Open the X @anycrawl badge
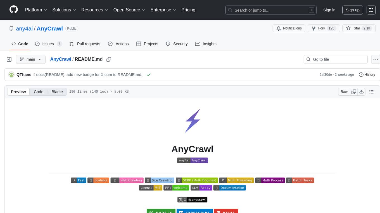380x213 pixels. [192, 200]
